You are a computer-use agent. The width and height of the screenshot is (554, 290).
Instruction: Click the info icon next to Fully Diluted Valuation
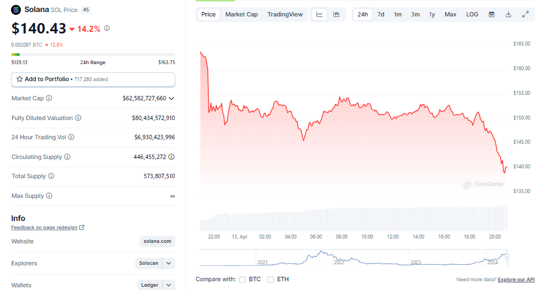pyautogui.click(x=78, y=118)
